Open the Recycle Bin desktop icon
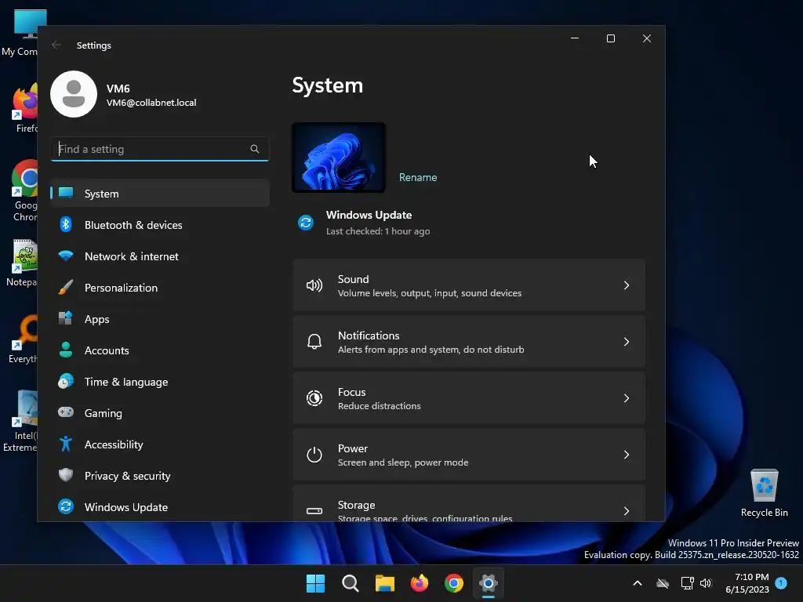Screen dimensions: 803x602 (764, 493)
